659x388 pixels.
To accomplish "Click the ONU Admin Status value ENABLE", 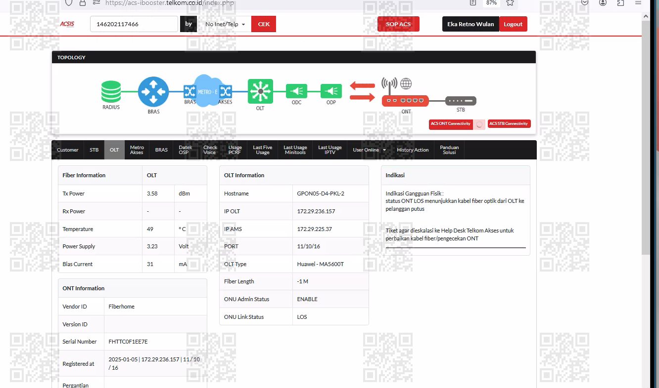I will point(307,299).
